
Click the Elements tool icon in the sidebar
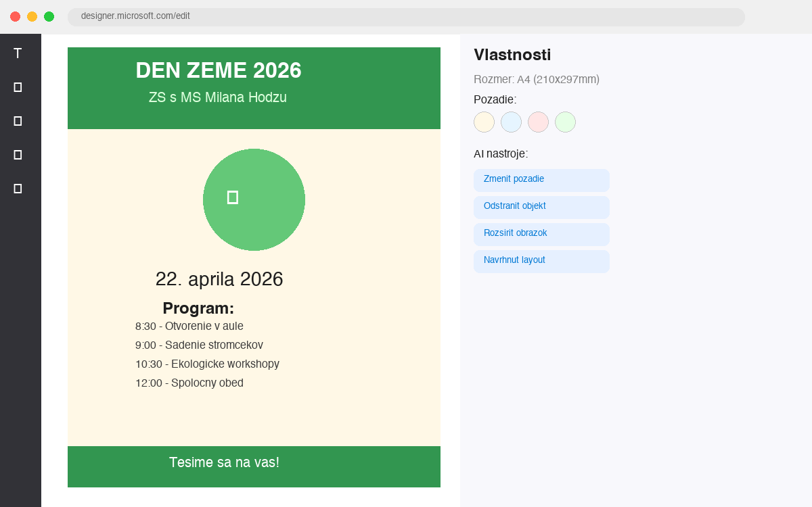(17, 154)
